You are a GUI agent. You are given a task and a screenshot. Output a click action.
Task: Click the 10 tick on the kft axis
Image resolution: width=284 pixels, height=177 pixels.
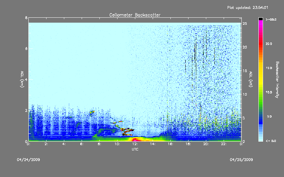(245, 94)
